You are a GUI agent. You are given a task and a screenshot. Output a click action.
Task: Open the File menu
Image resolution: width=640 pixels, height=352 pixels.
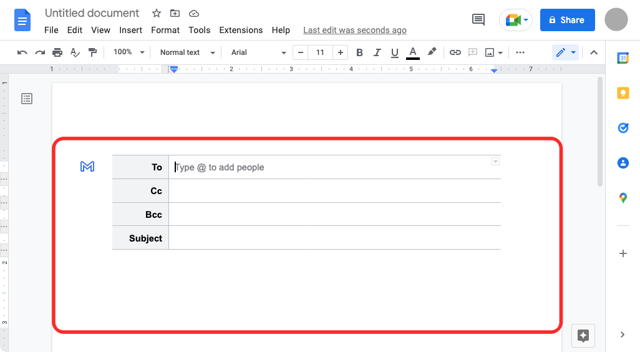51,30
